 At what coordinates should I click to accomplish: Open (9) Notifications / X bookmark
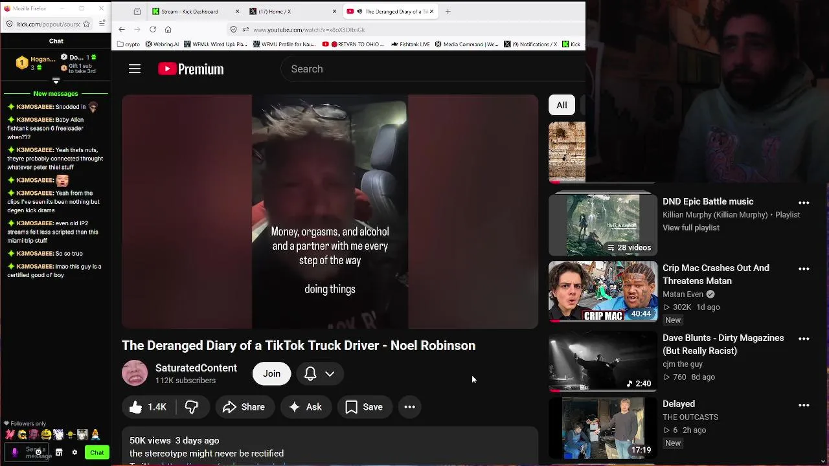[x=530, y=44]
